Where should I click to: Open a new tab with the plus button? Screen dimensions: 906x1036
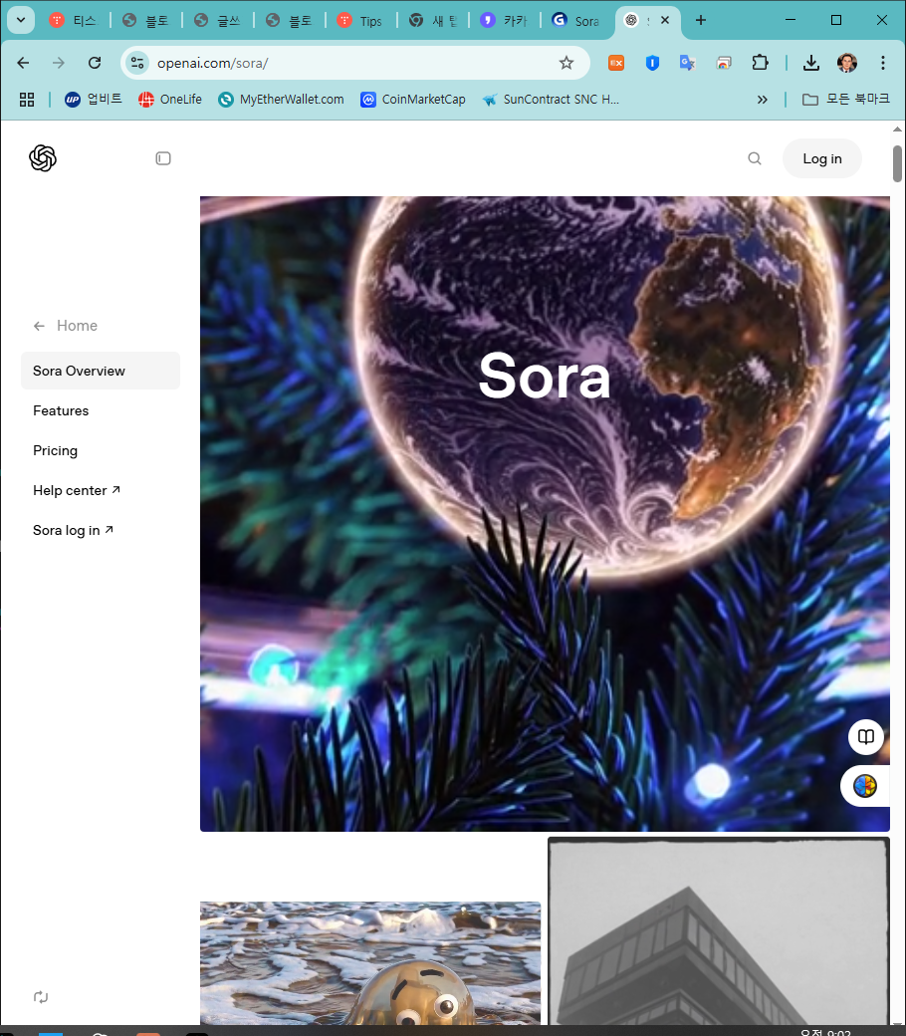pyautogui.click(x=701, y=21)
